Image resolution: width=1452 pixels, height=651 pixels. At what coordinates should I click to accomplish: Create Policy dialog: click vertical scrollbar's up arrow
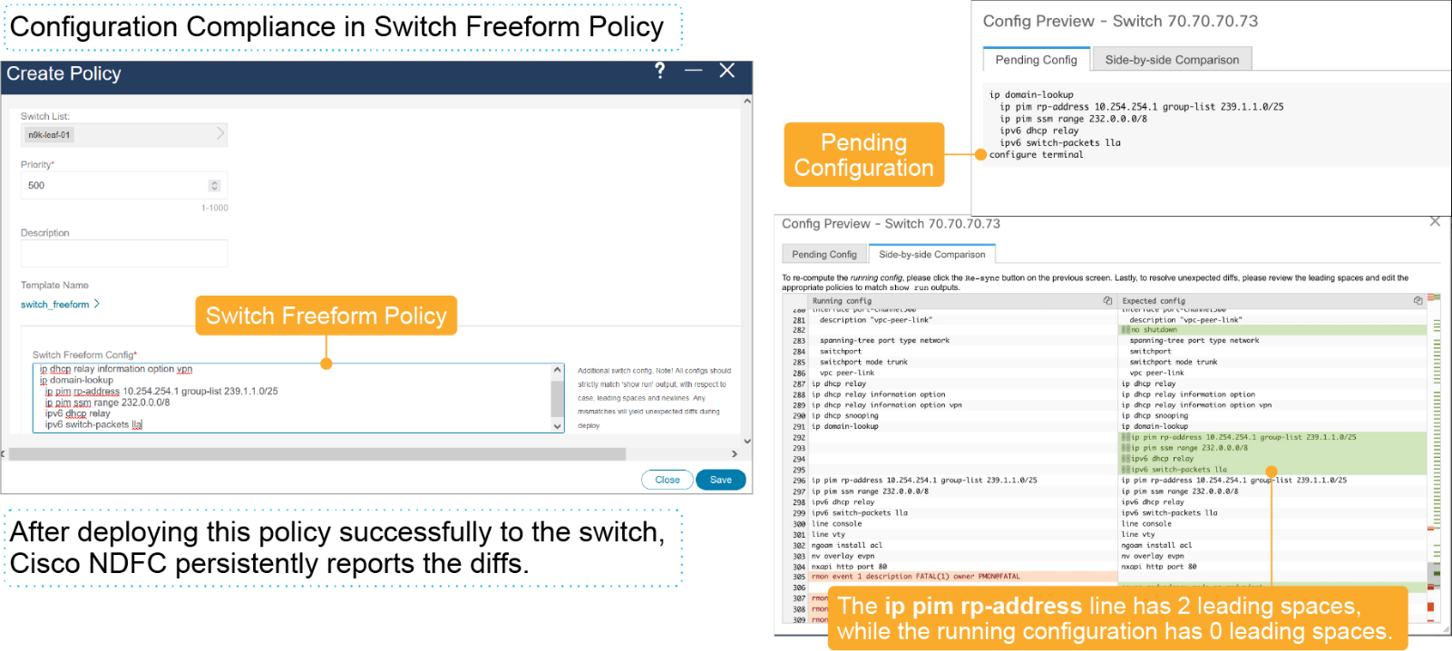(x=747, y=101)
